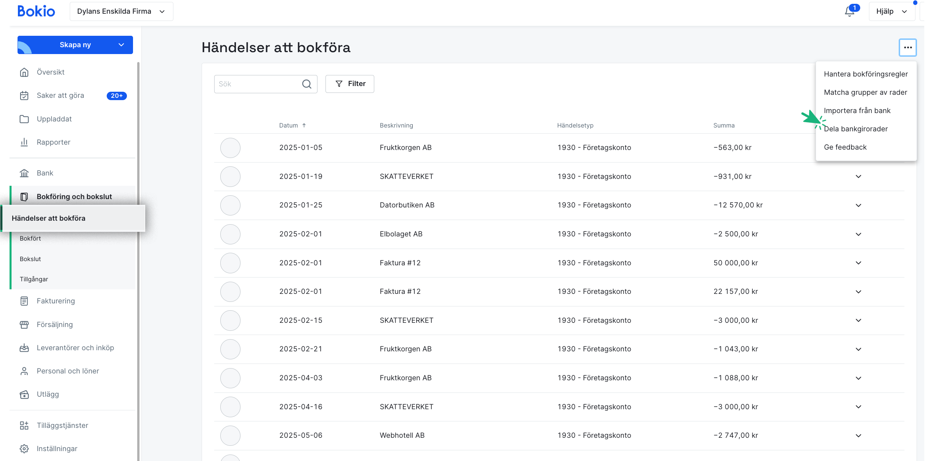Select the Fruktkorgen AB 2025-01-05 row checkbox
925x461 pixels.
(230, 148)
